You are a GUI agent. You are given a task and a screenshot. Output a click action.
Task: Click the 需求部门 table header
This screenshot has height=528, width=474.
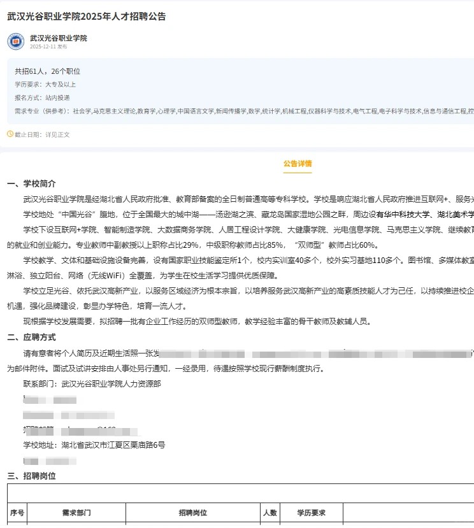76,513
